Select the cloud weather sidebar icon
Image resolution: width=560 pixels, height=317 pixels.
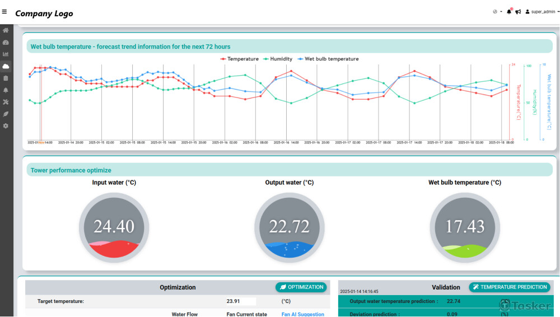coord(6,66)
